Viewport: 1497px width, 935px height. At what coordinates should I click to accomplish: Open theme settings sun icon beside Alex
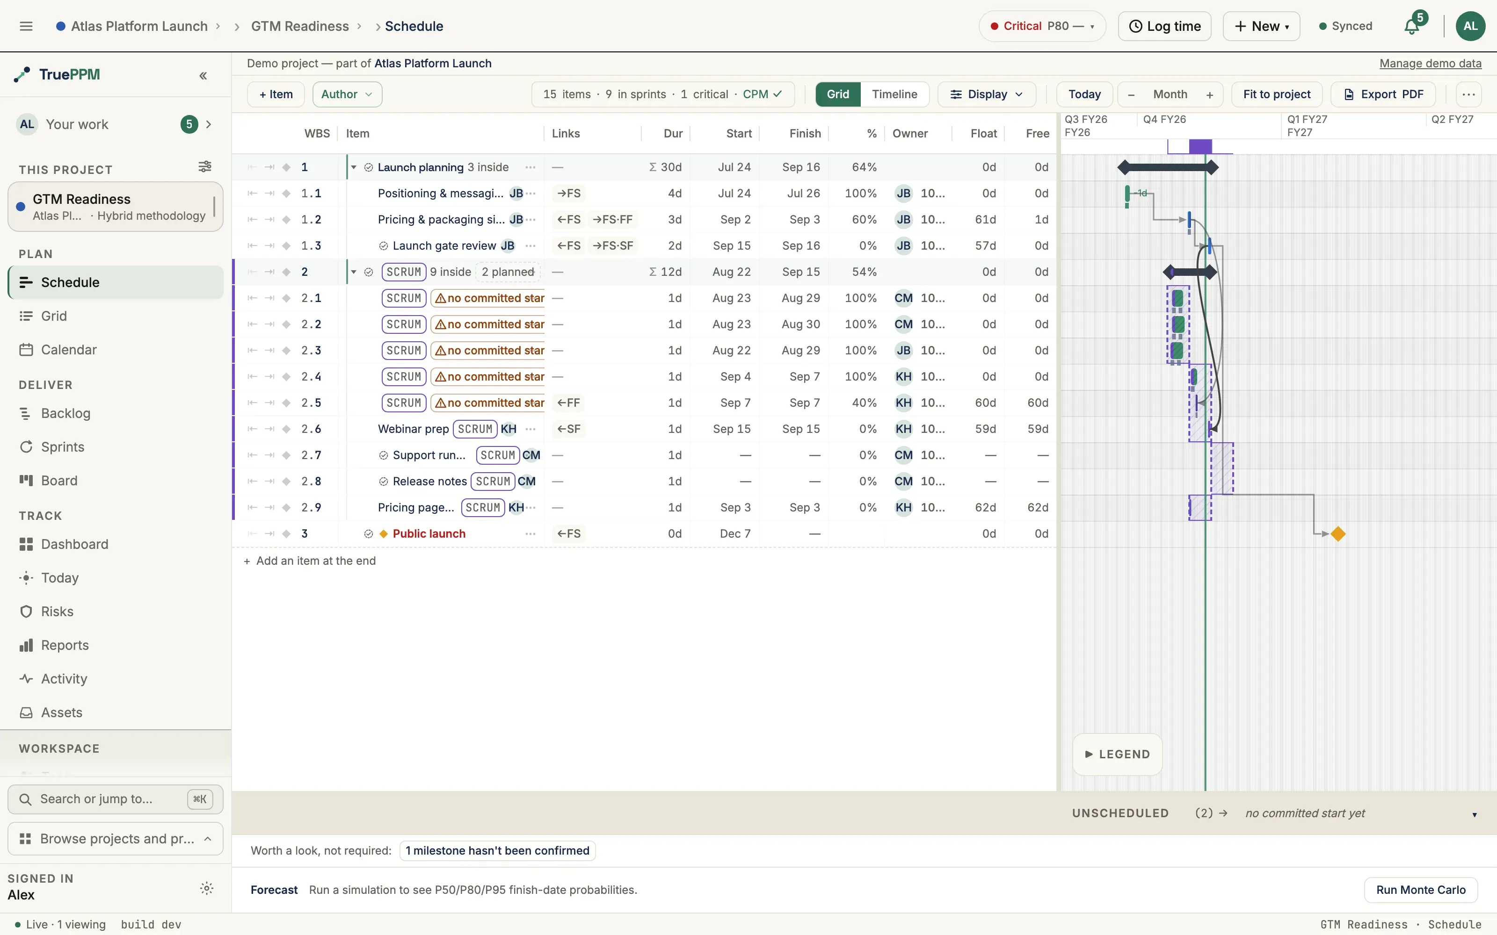click(207, 888)
